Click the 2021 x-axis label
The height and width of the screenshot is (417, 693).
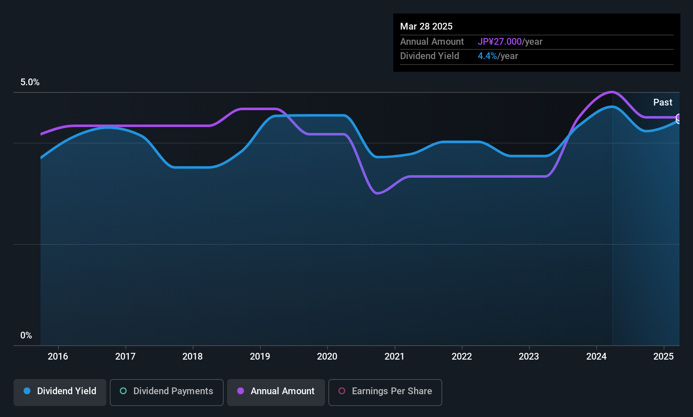pyautogui.click(x=395, y=356)
